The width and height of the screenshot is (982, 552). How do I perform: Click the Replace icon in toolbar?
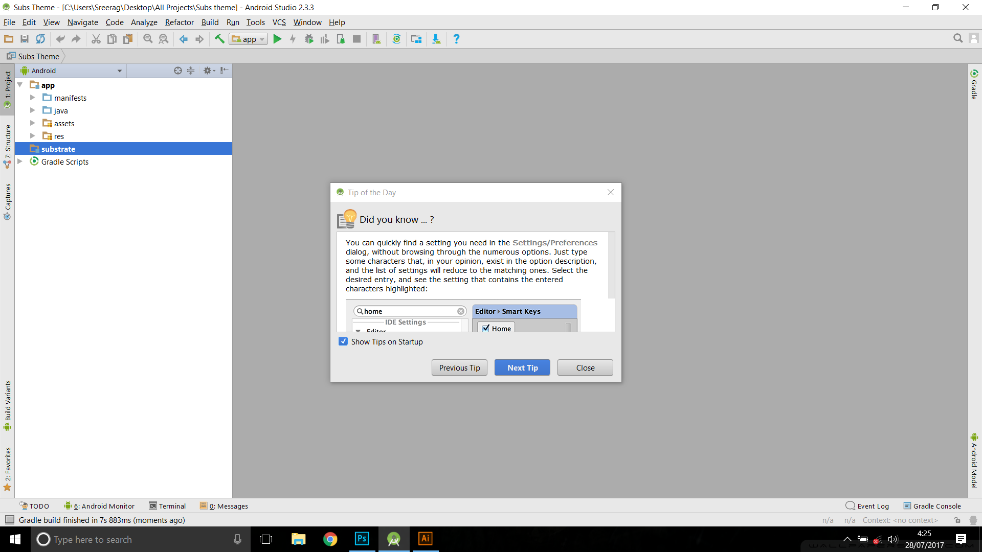point(164,39)
